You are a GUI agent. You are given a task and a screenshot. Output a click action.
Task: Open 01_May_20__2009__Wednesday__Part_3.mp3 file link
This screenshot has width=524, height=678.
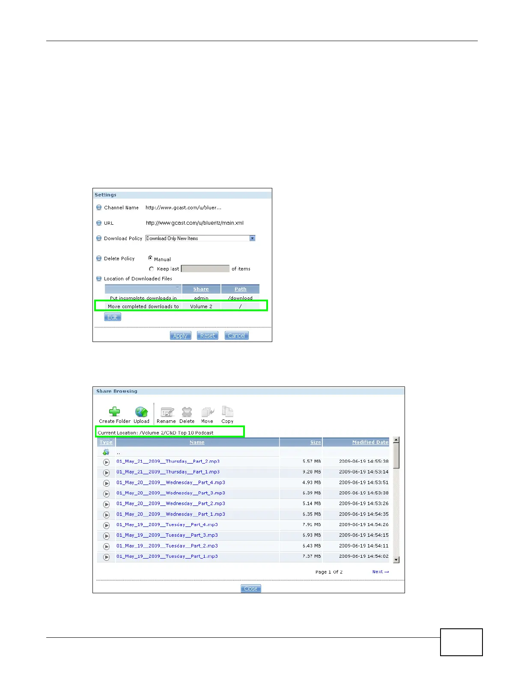(171, 493)
